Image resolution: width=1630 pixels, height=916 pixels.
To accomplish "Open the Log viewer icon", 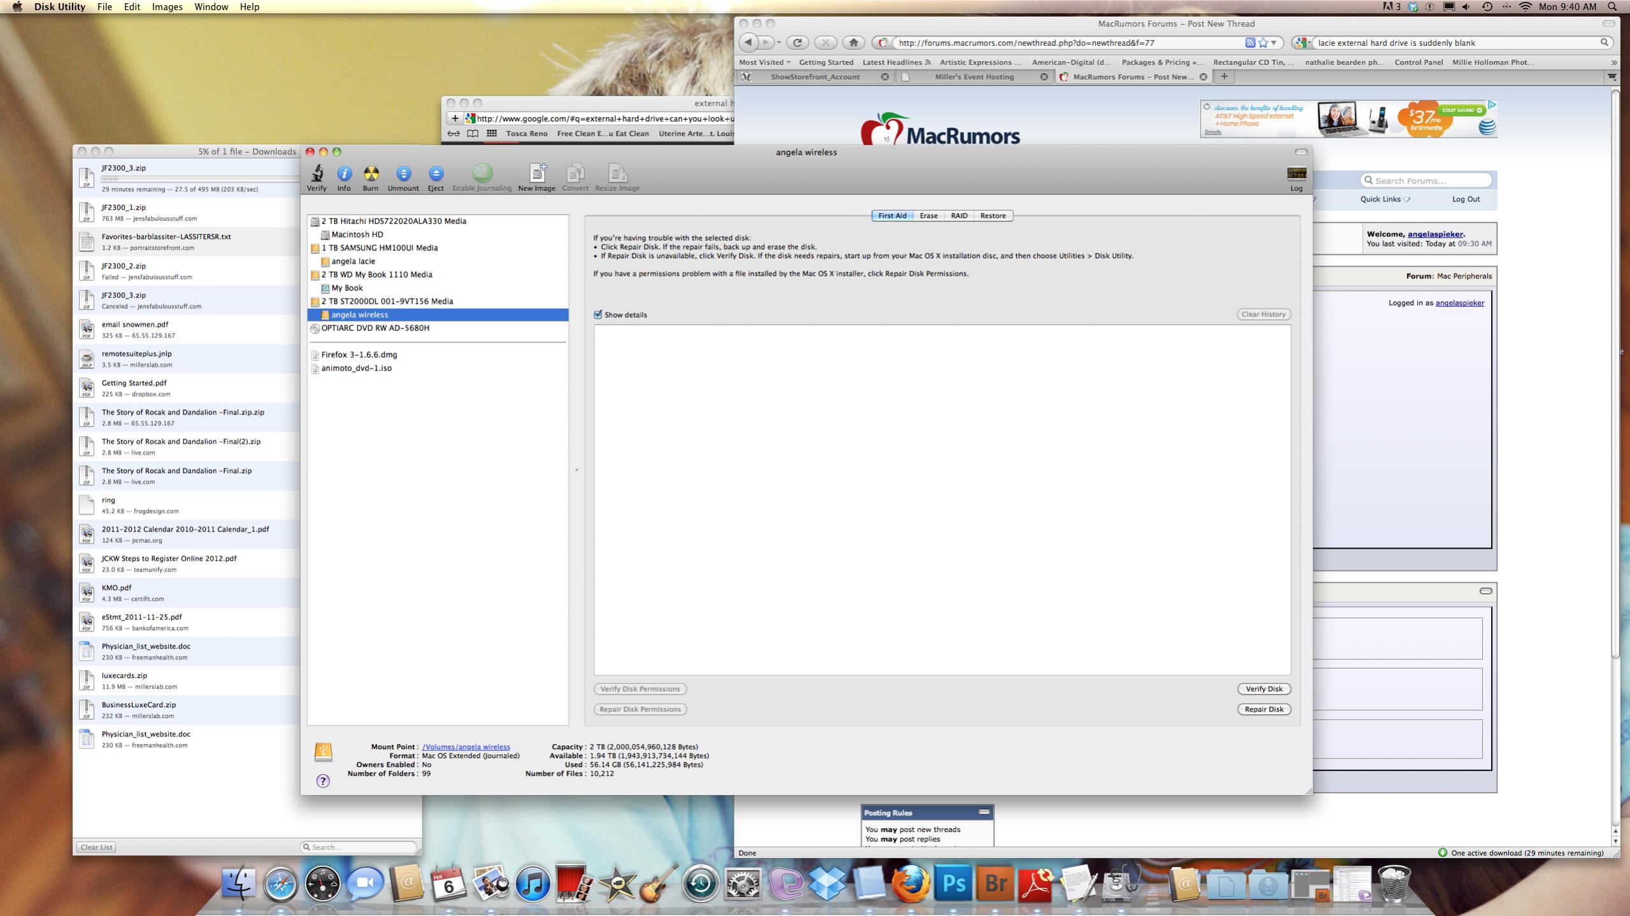I will click(1296, 175).
